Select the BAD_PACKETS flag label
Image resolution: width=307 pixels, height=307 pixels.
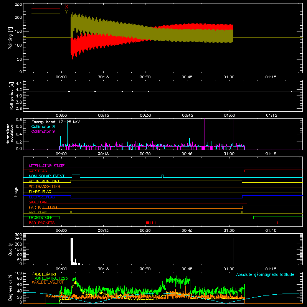pos(42,223)
